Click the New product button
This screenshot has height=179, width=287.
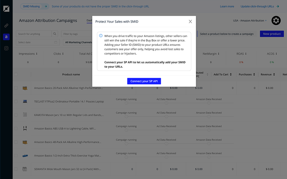click(x=272, y=34)
